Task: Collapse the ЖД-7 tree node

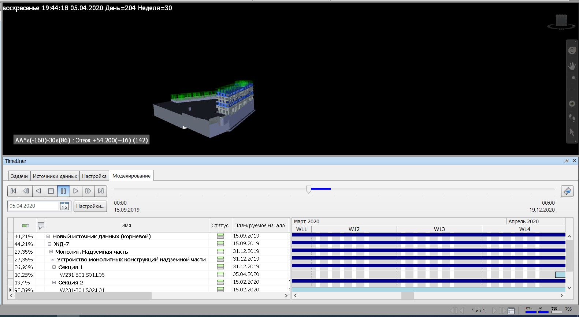Action: (49, 244)
